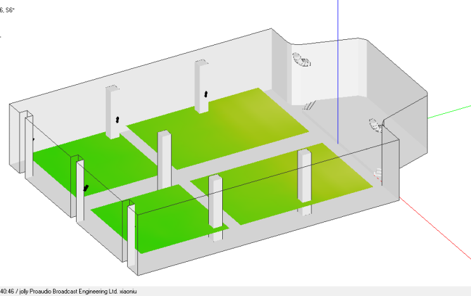Click black speaker on the front-left pillar
Image resolution: width=471 pixels, height=296 pixels.
[x=86, y=188]
